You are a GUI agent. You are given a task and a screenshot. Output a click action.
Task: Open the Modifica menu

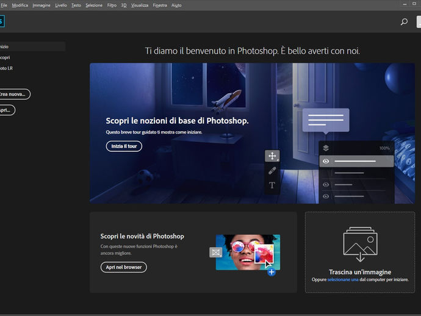[x=20, y=5]
